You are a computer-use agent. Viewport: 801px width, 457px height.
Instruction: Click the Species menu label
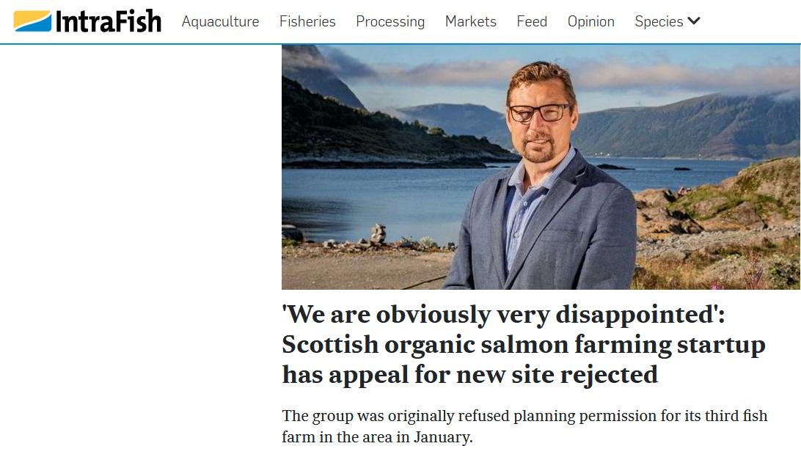click(659, 21)
